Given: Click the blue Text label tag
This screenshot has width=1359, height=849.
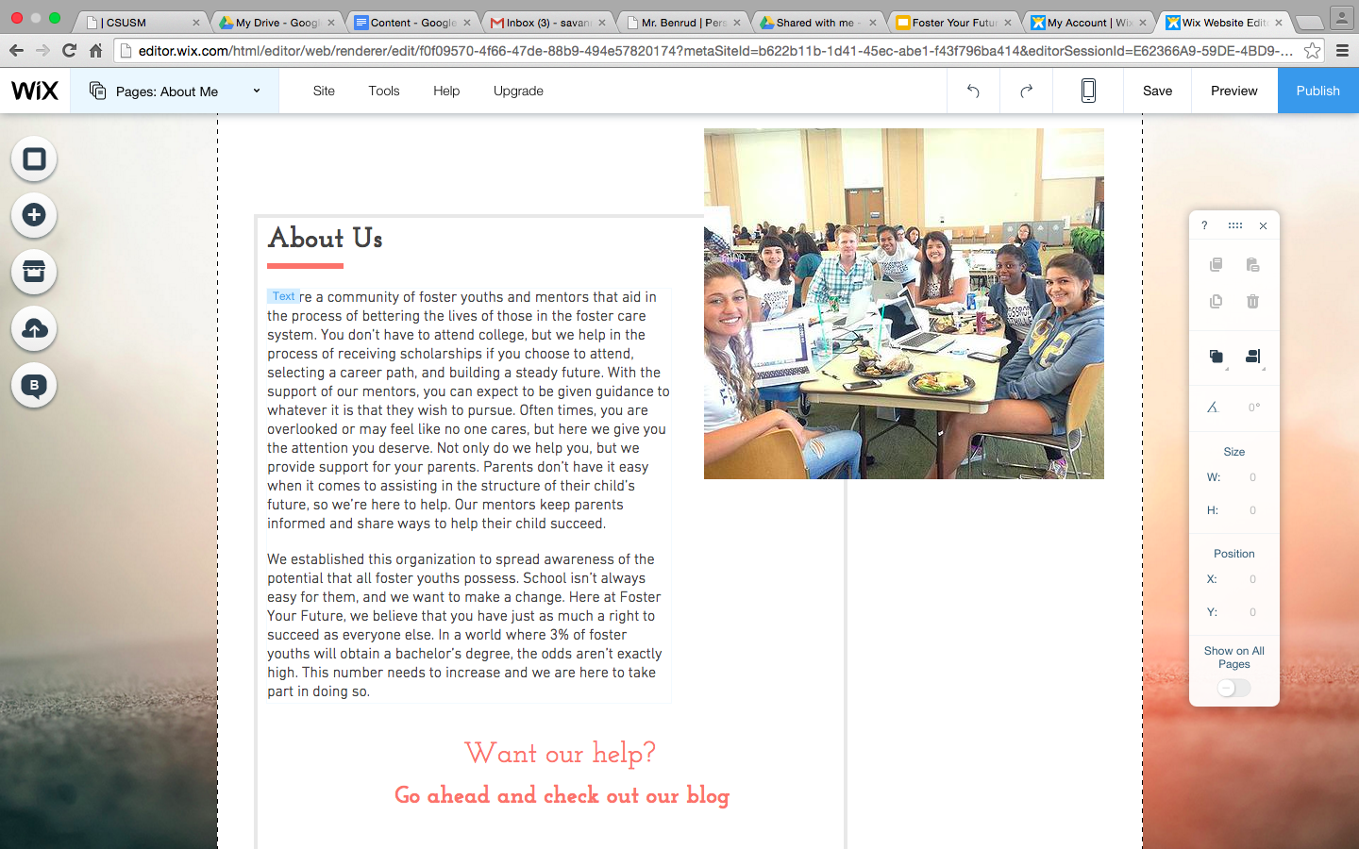Looking at the screenshot, I should pyautogui.click(x=283, y=296).
